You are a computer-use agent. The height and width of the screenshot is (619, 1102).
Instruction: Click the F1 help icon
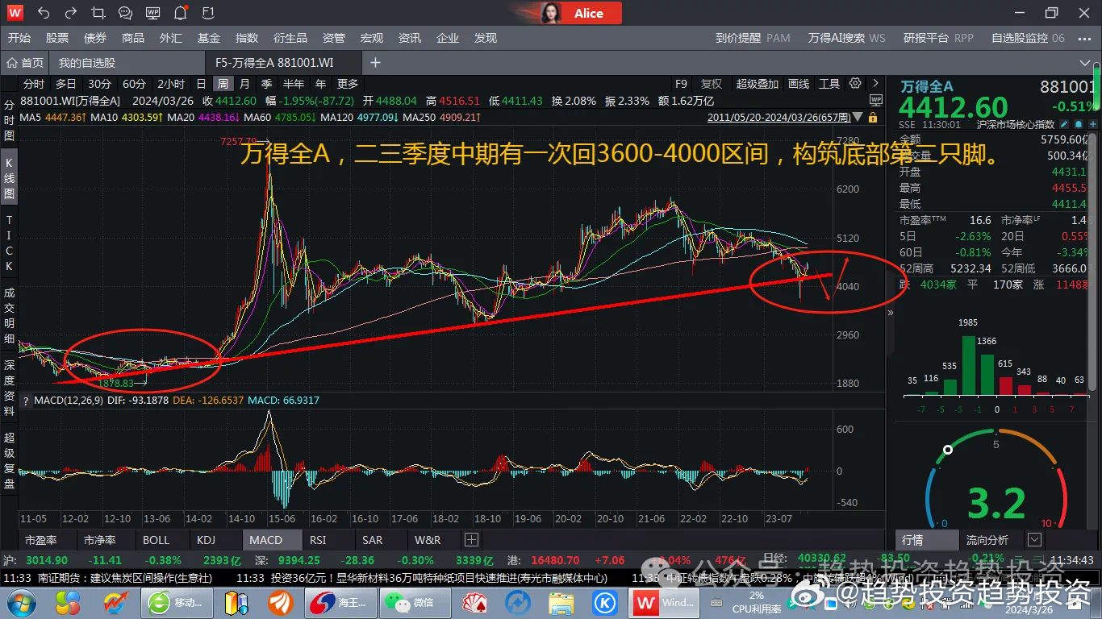coord(208,13)
